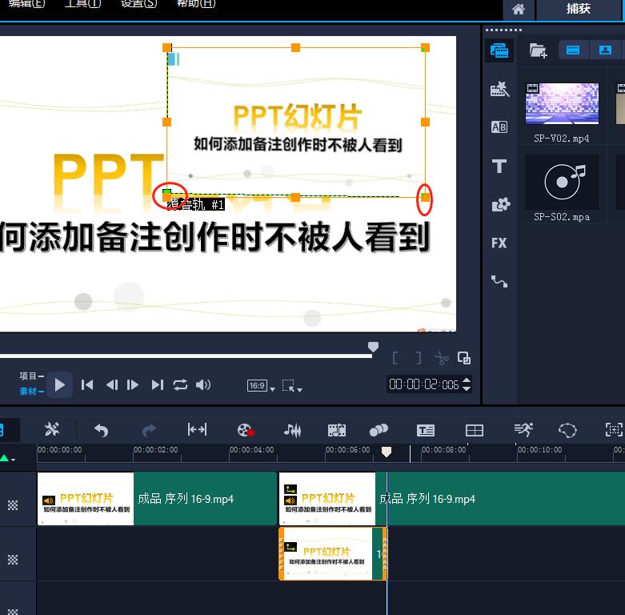Open the Path motion library panel
Viewport: 625px width, 615px height.
[x=499, y=281]
